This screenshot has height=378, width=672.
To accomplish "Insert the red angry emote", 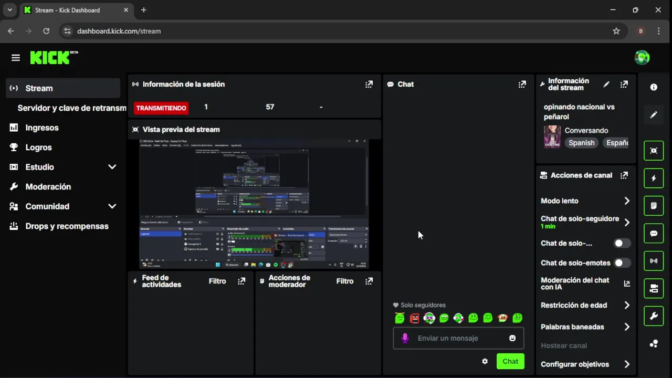I will point(415,318).
